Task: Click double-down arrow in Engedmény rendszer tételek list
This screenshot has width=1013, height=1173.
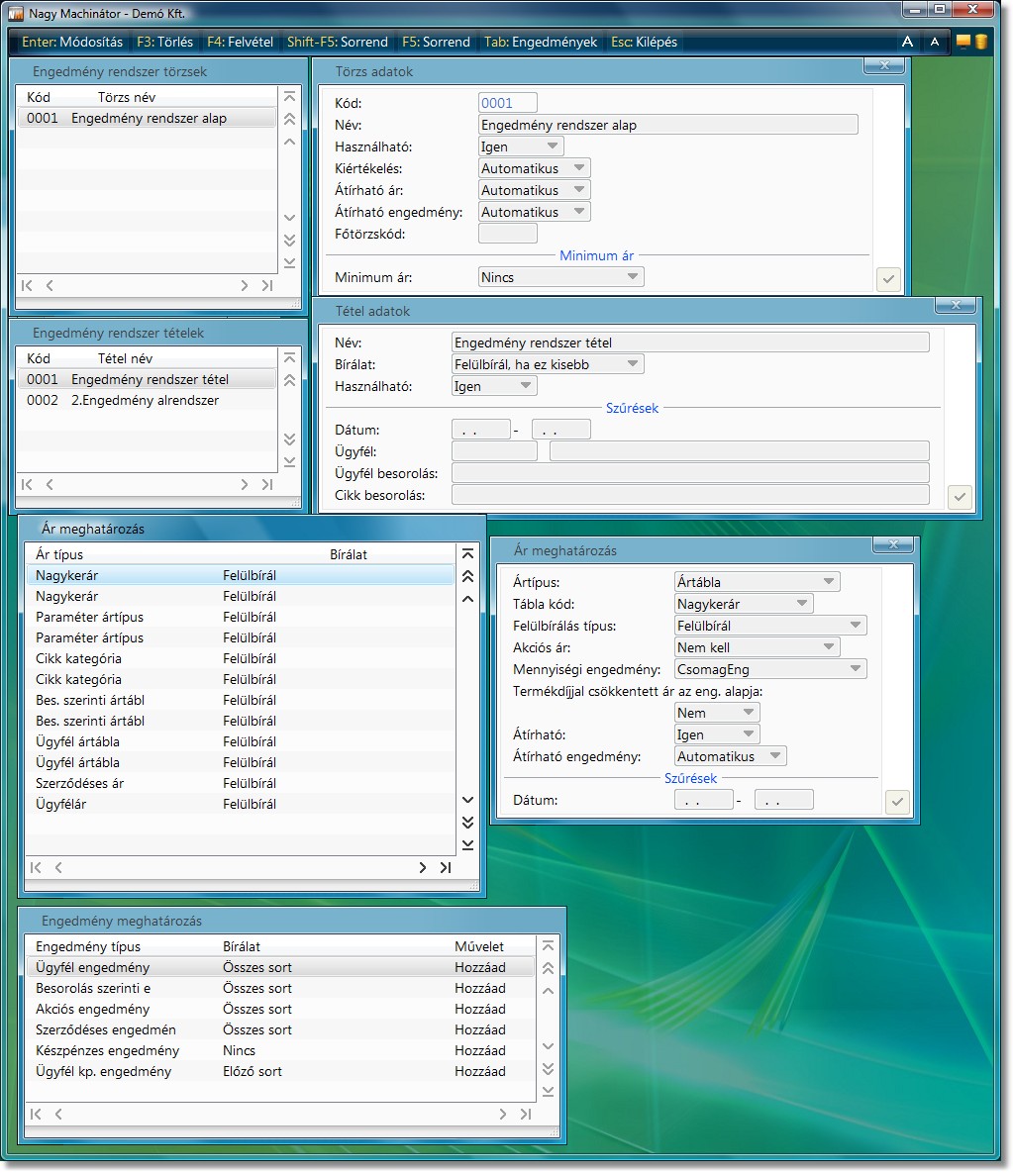Action: (x=289, y=440)
